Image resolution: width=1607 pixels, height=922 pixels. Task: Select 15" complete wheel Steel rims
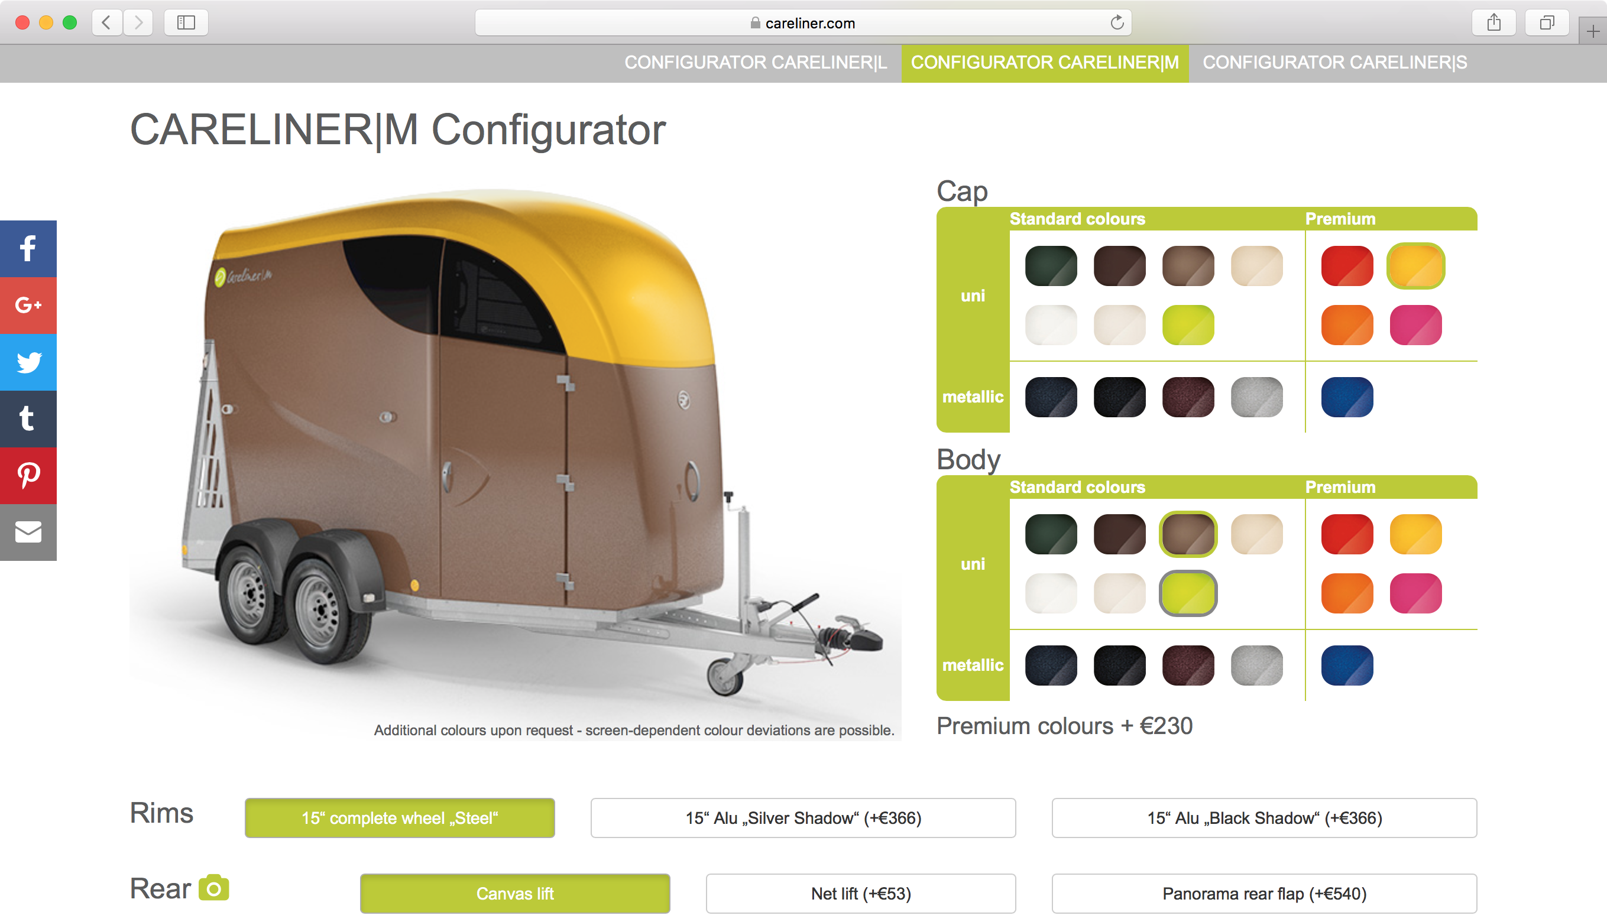[400, 817]
